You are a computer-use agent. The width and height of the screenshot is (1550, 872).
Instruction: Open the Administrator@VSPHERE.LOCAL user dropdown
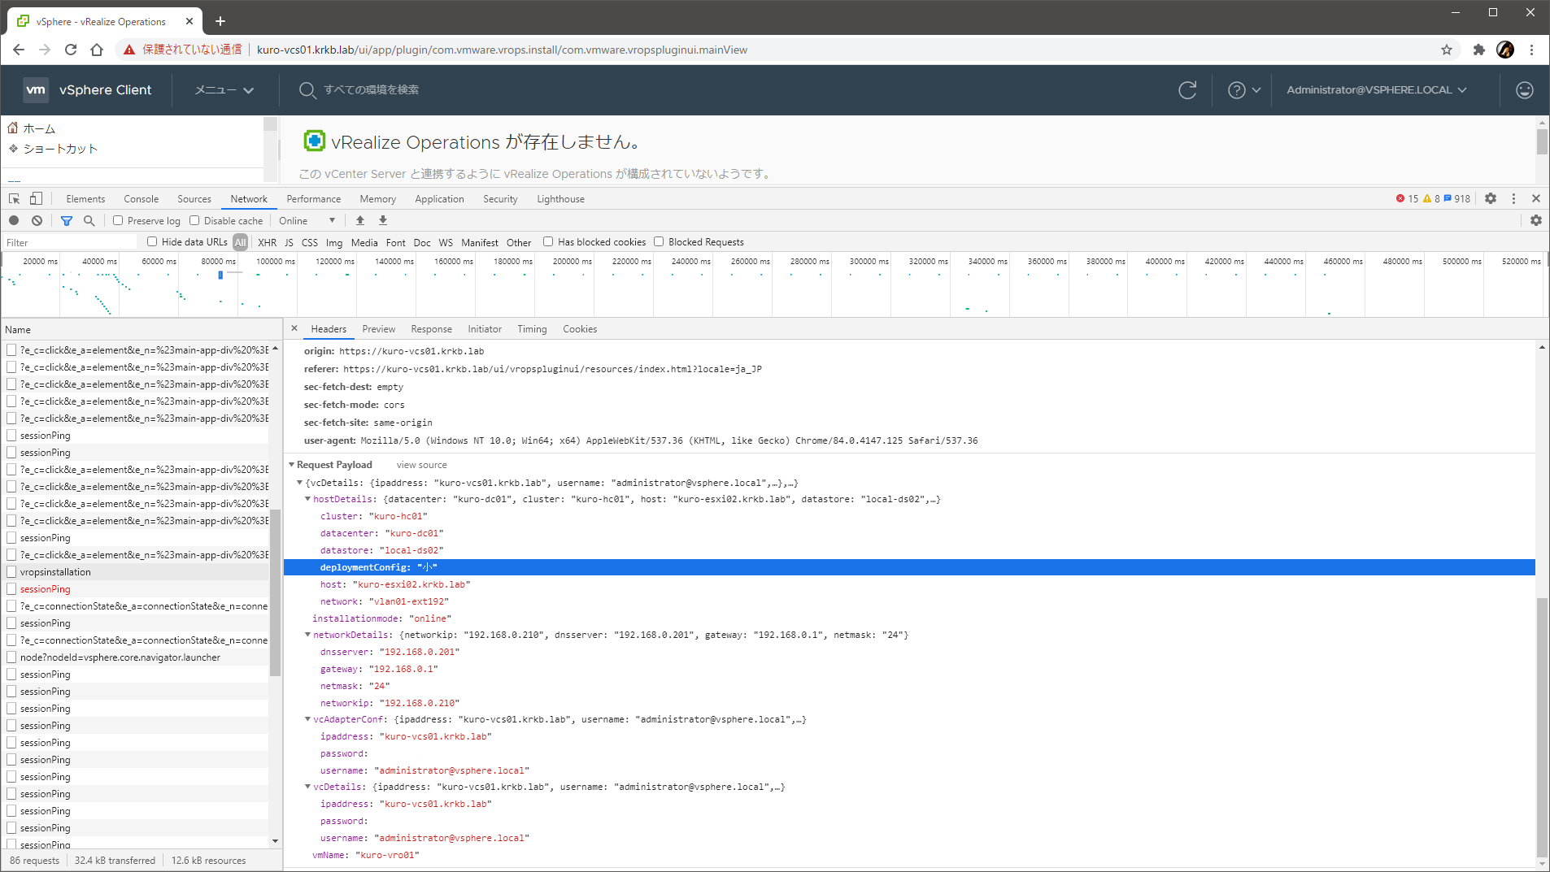(1376, 90)
